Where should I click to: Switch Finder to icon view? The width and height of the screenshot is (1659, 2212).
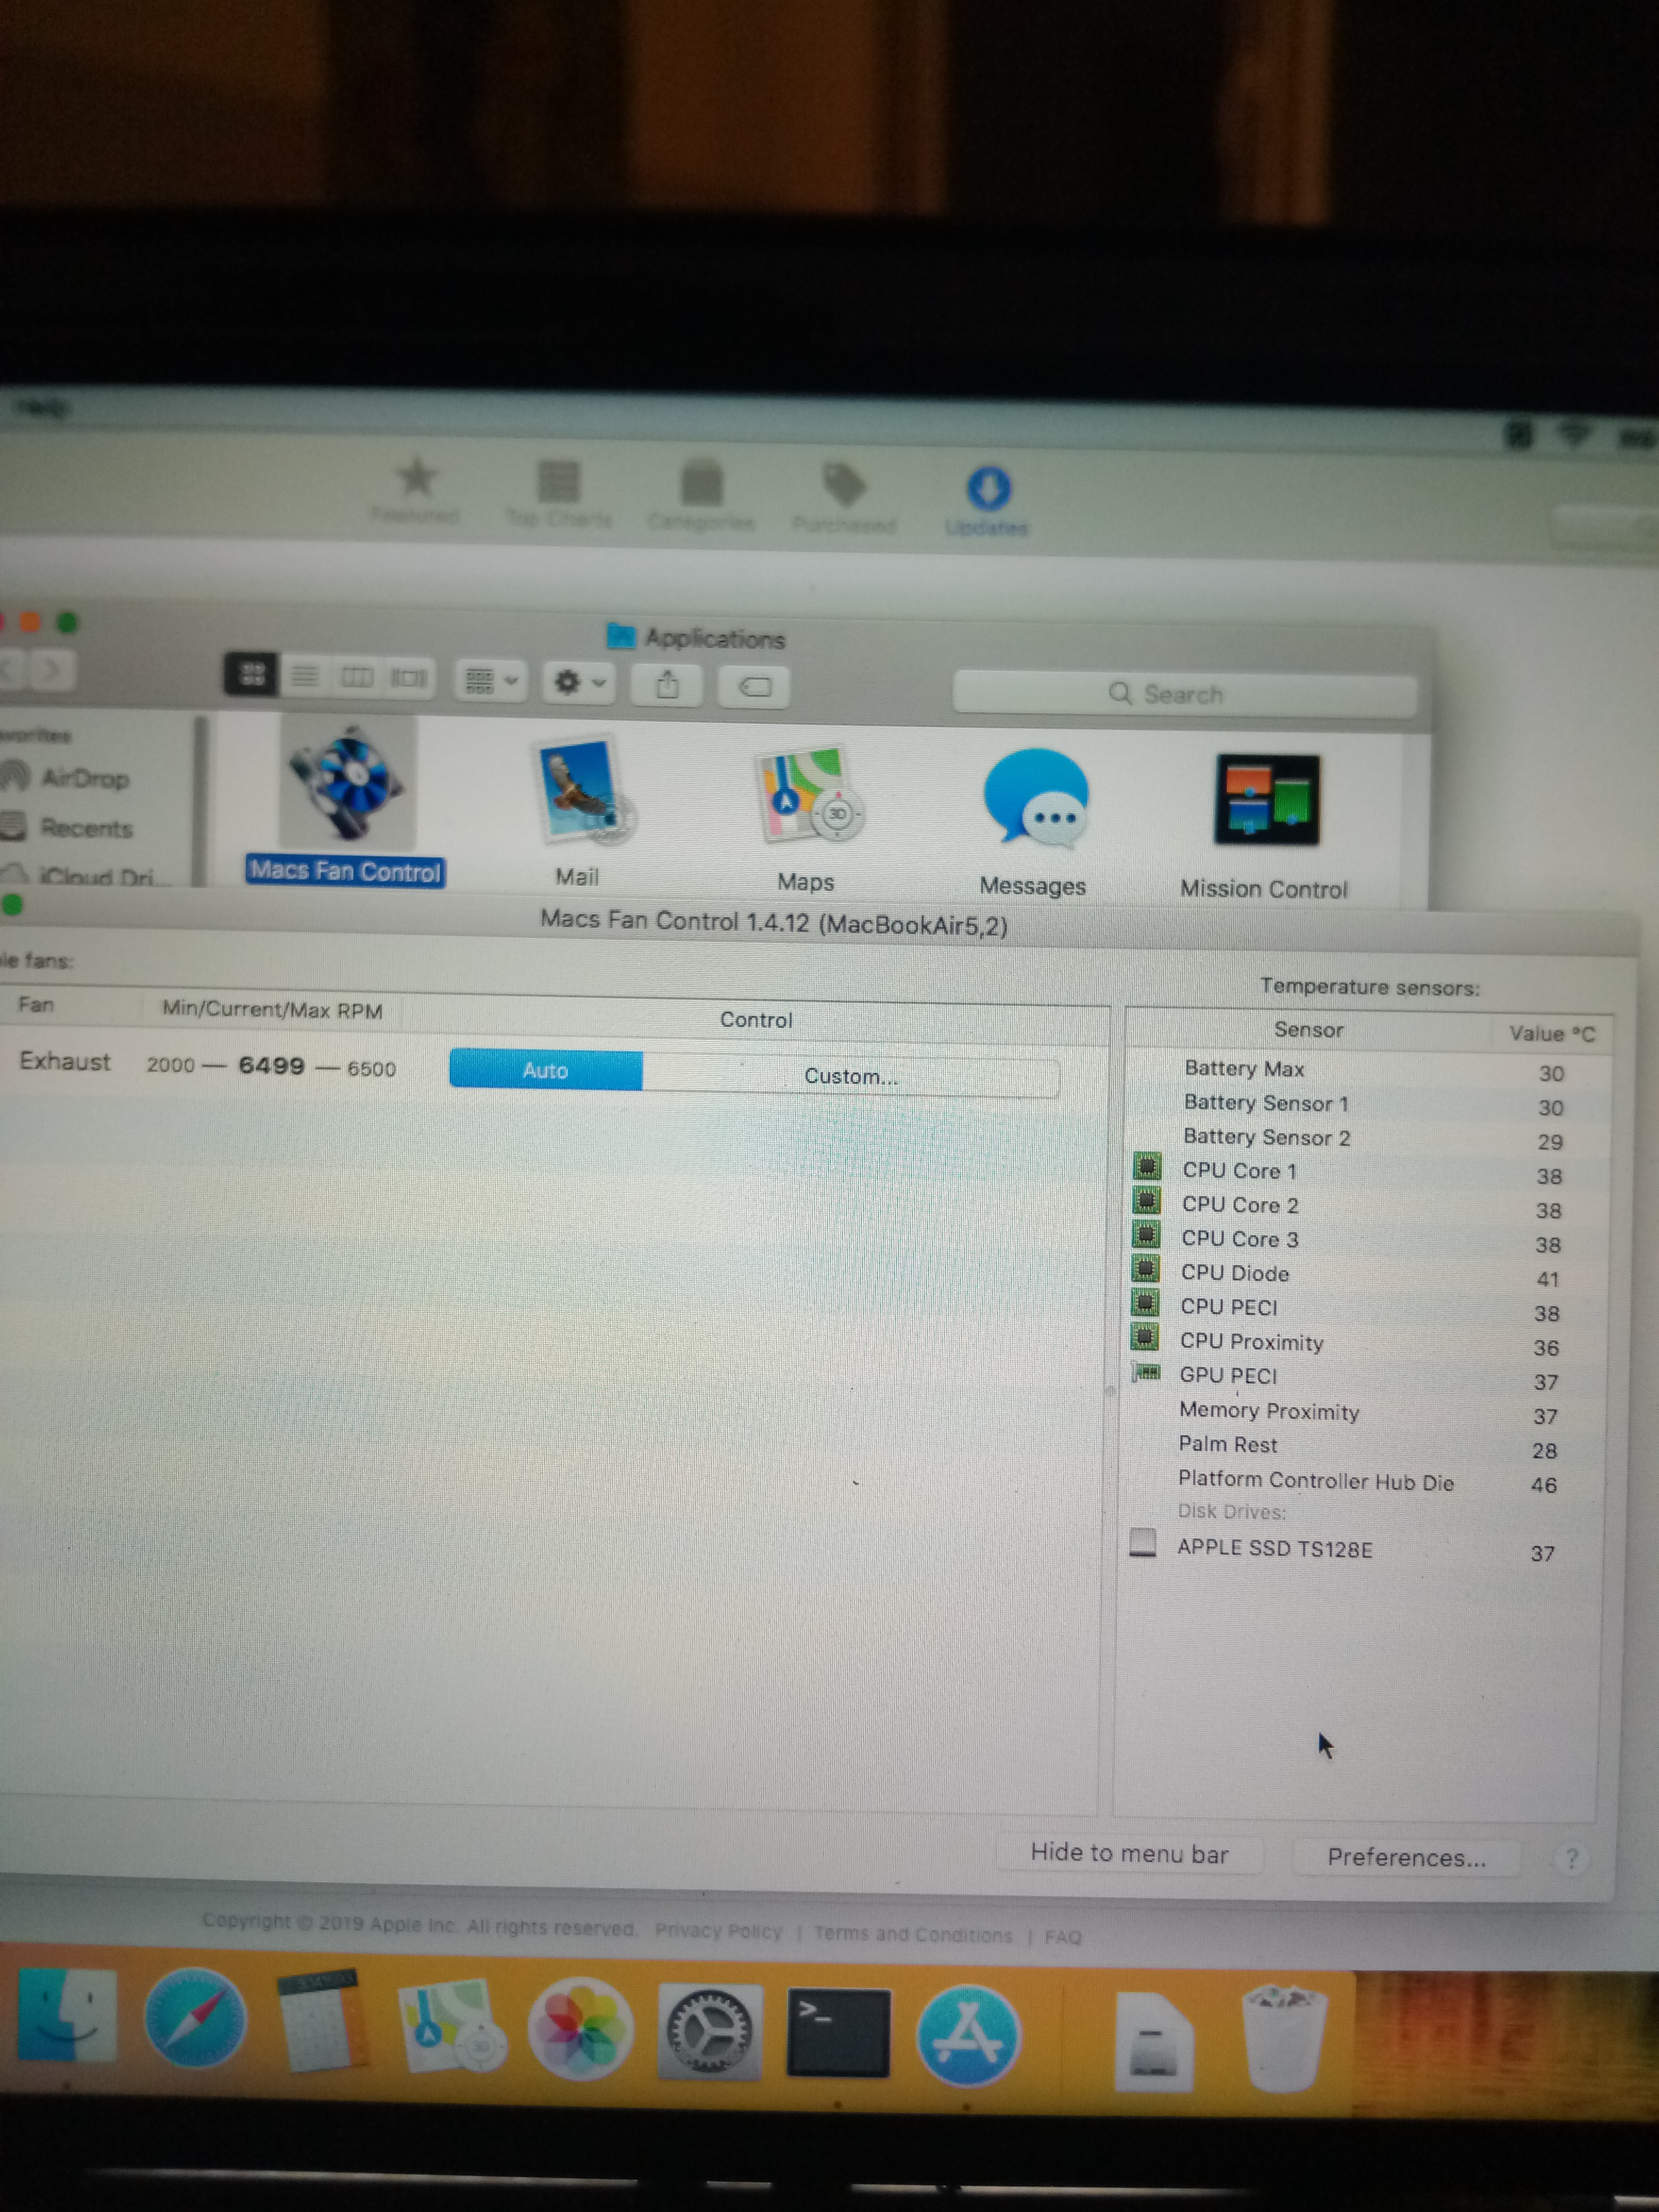pos(252,674)
